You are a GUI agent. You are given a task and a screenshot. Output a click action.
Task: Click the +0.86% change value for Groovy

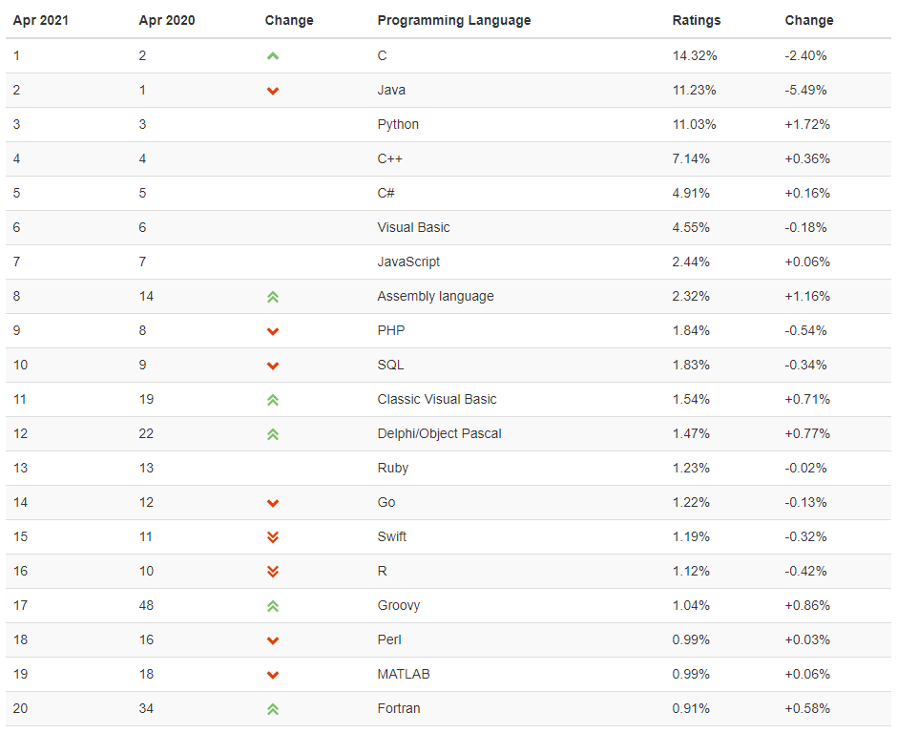pos(807,605)
